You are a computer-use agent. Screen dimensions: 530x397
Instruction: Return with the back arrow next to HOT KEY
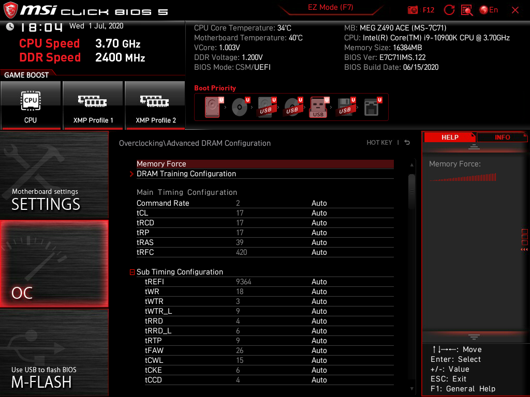click(407, 142)
